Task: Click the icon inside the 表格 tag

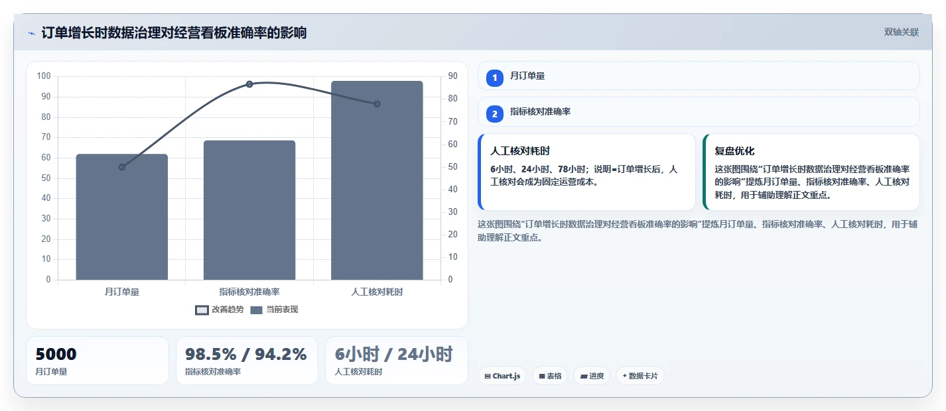Action: click(542, 376)
